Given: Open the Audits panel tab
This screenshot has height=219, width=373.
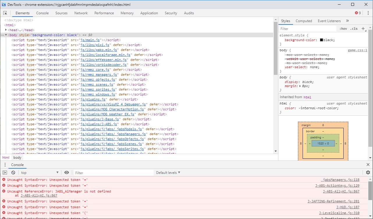Looking at the screenshot, I should click(x=189, y=13).
